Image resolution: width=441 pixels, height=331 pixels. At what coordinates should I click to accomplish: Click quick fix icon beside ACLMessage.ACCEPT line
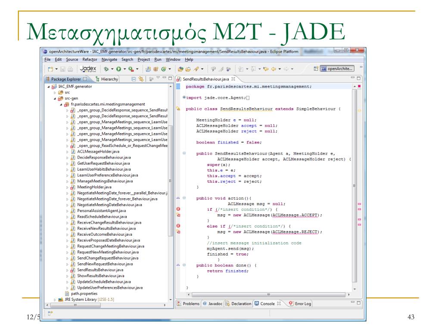(x=178, y=215)
